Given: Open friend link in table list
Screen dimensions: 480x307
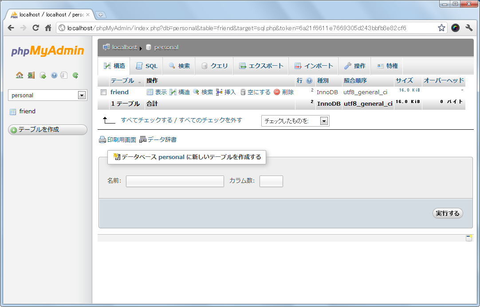Looking at the screenshot, I should click(x=119, y=92).
